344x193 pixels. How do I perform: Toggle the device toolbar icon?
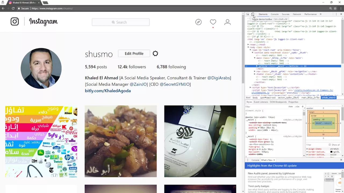tap(253, 14)
